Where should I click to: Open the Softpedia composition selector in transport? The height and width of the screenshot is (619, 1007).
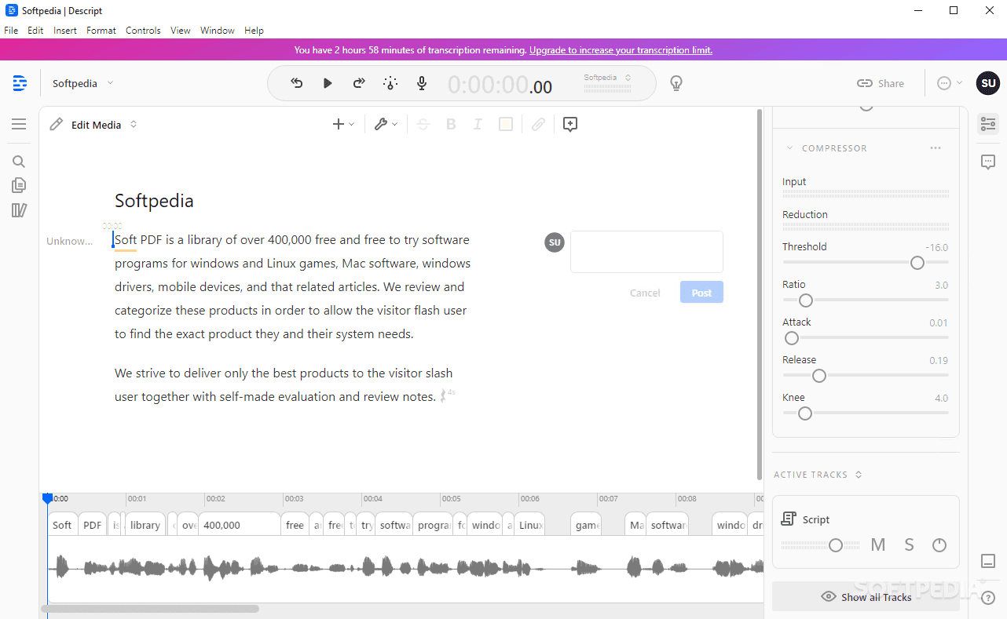[607, 78]
